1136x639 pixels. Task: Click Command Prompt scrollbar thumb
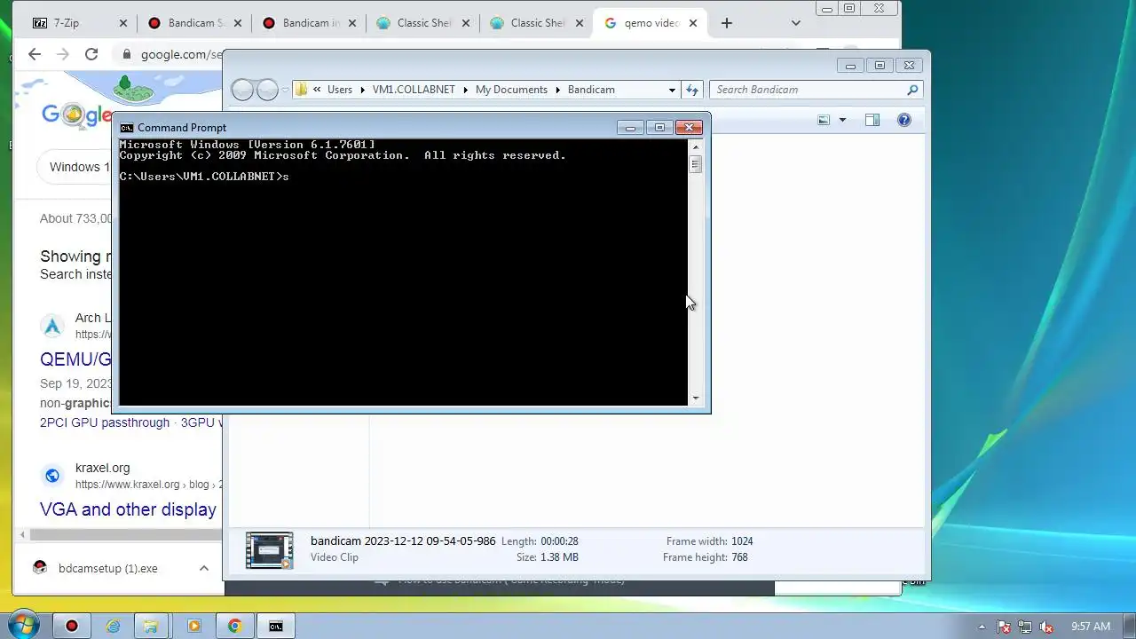695,164
